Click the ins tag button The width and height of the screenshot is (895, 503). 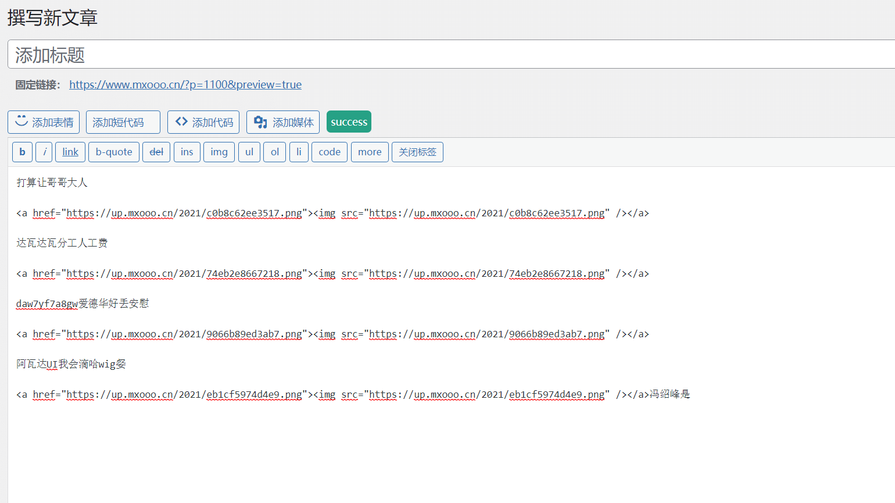187,152
